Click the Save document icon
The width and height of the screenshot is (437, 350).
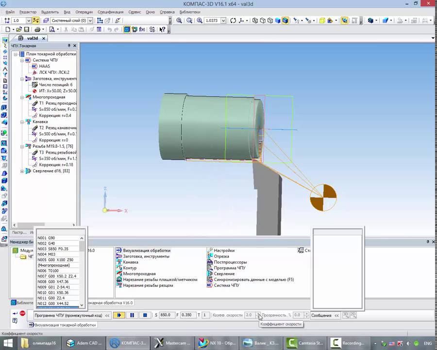click(26, 30)
